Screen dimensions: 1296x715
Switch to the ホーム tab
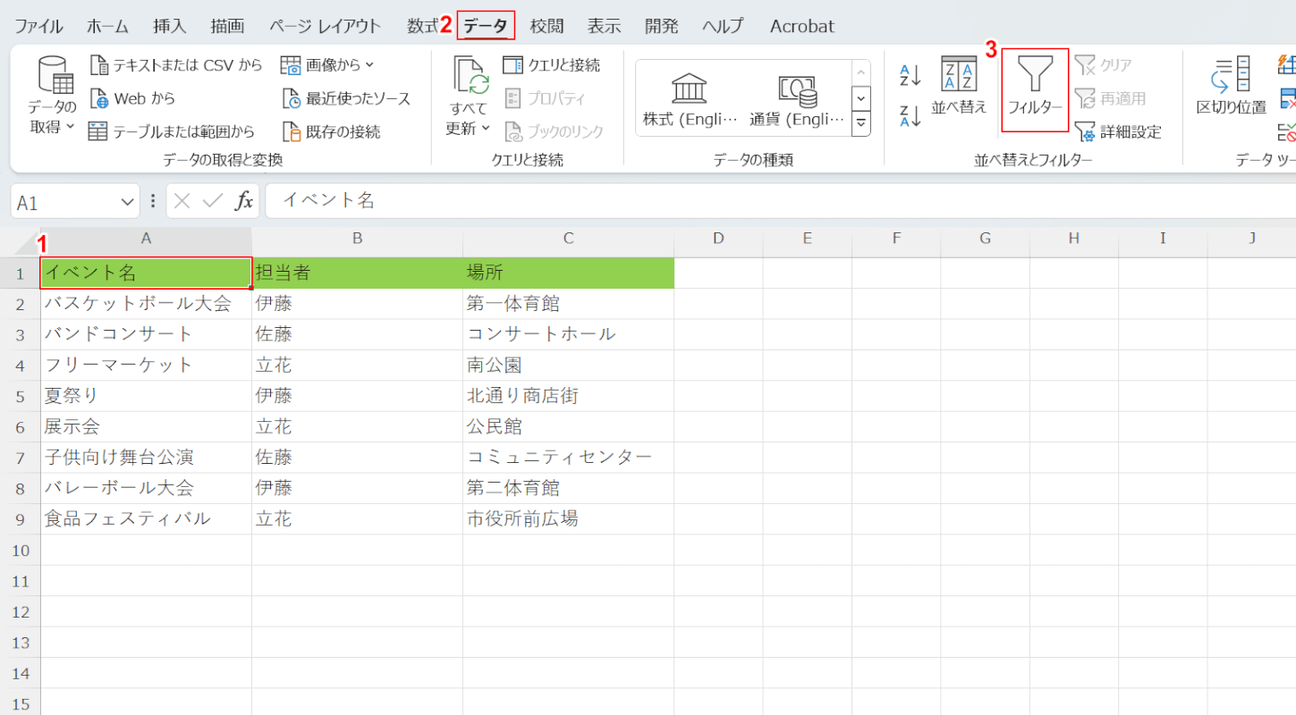107,26
